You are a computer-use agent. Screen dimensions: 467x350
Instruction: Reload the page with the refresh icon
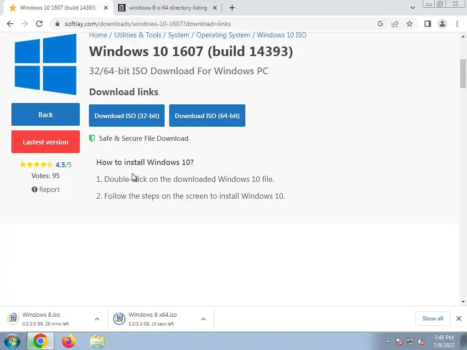39,24
